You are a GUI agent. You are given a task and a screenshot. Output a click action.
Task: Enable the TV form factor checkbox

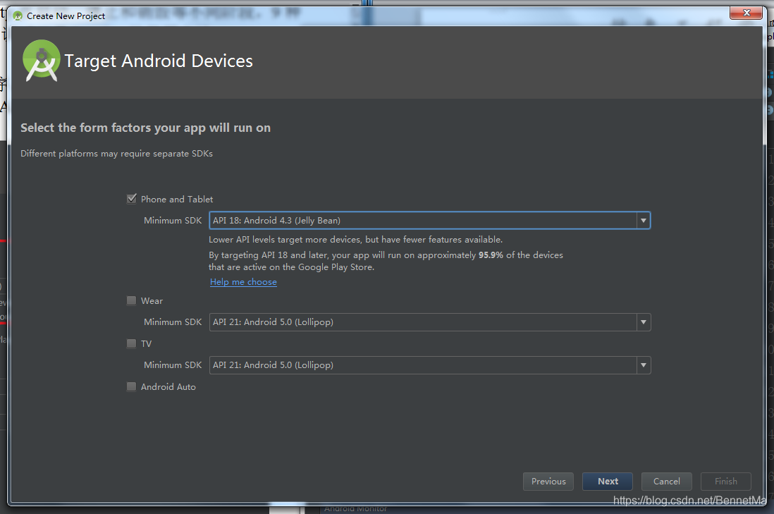tap(131, 343)
